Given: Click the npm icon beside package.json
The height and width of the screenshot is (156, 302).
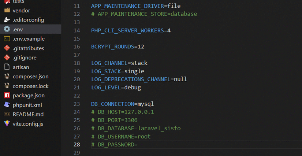Looking at the screenshot, I should 7,96.
